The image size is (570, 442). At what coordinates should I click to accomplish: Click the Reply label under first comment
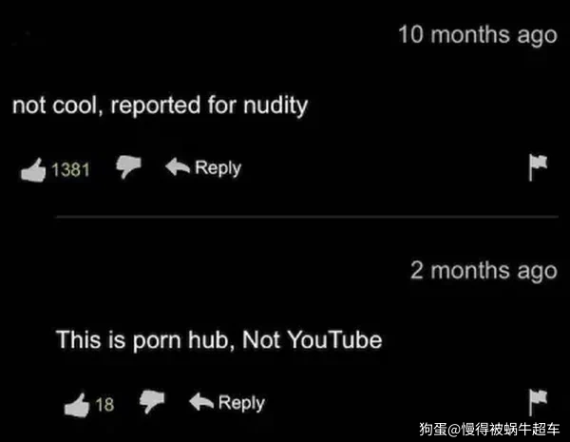click(x=218, y=168)
